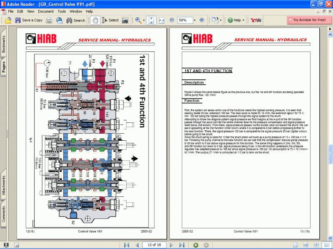Expand the page tools dropdown arrow
The width and height of the screenshot is (333, 249).
coord(221,20)
